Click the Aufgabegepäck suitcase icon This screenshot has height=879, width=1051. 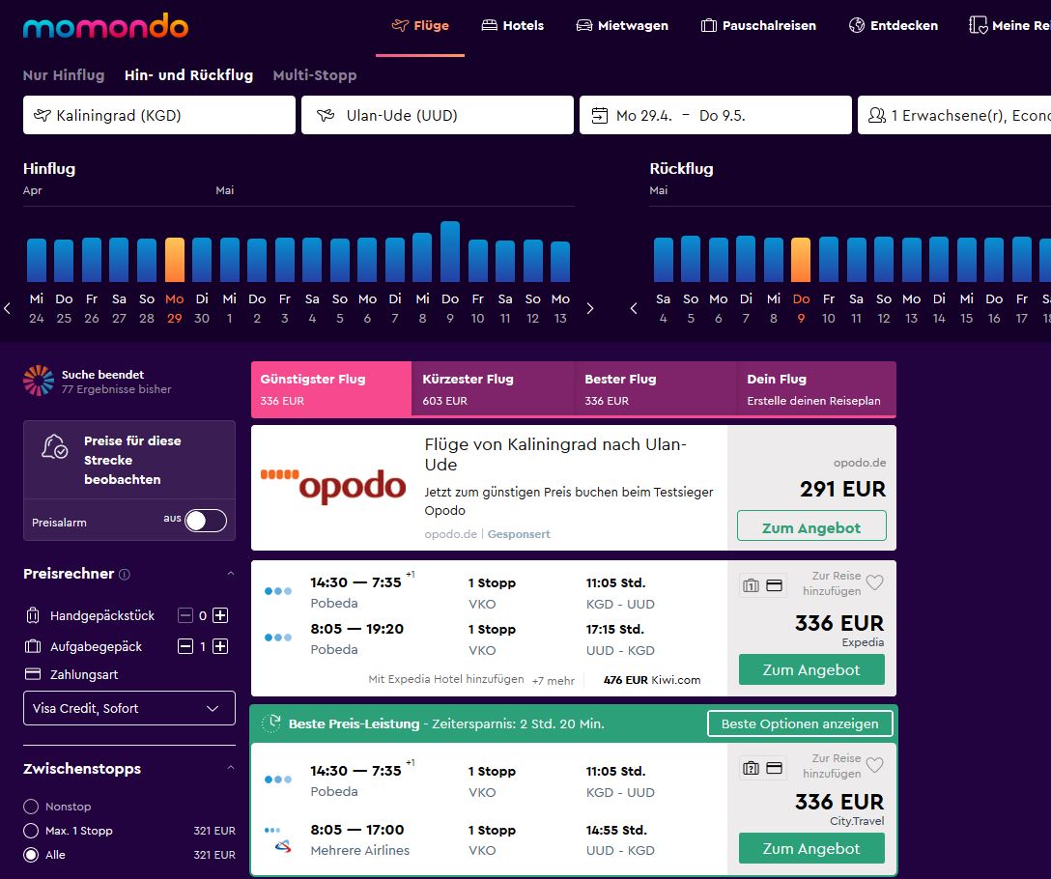click(32, 646)
